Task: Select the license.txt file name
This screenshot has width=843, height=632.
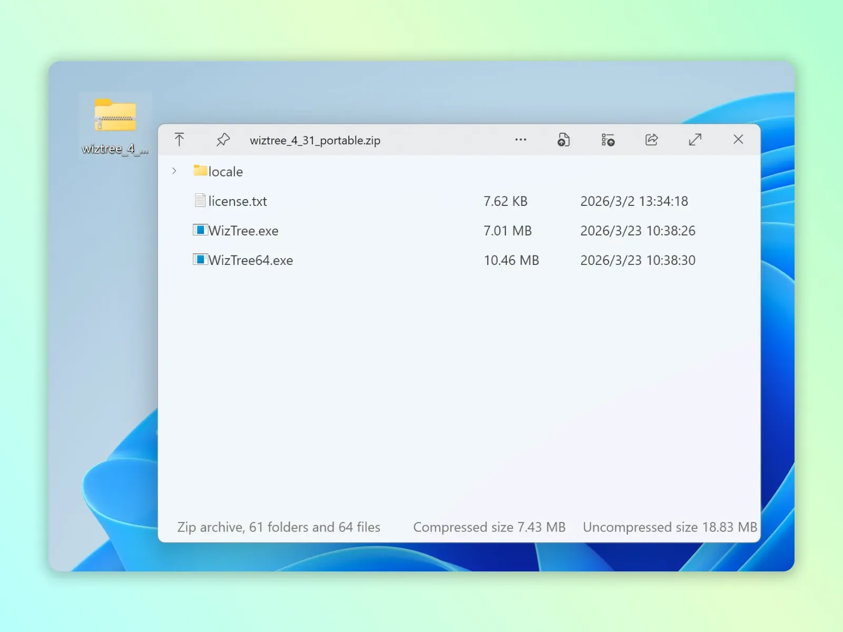Action: click(238, 201)
